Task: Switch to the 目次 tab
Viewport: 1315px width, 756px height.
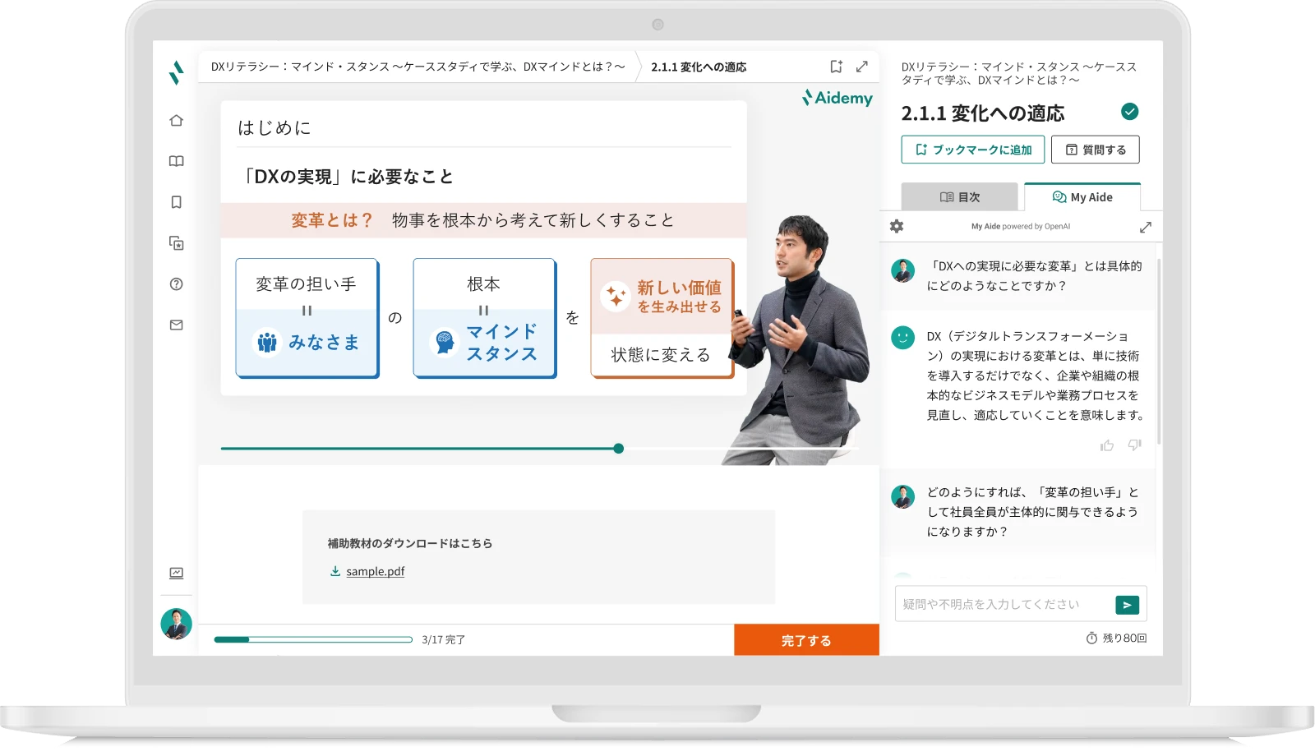Action: click(x=959, y=197)
